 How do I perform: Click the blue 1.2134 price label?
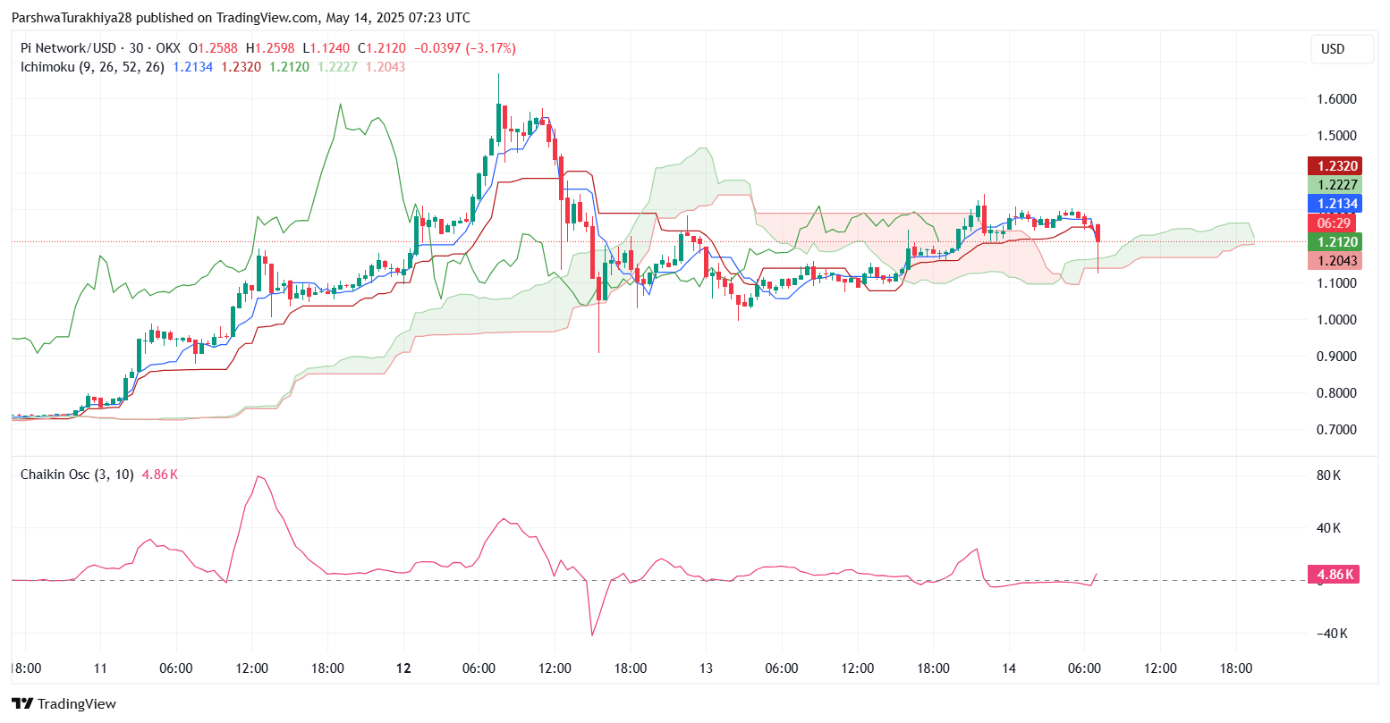pyautogui.click(x=1334, y=204)
